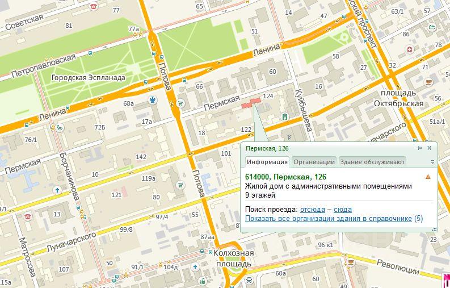Click the green building icon on Куйбышева
Screen dimensions: 450x288
coord(285,116)
